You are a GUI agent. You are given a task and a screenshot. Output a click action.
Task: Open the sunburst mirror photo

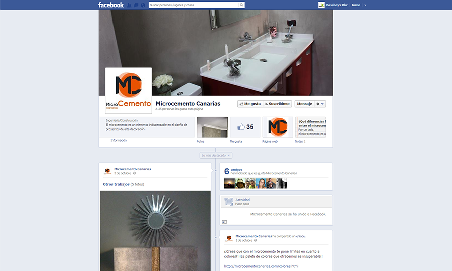(155, 231)
